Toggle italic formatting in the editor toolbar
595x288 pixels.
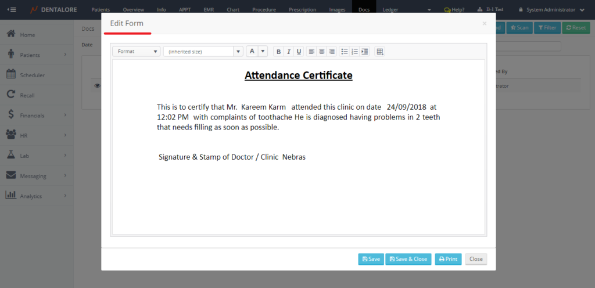point(289,52)
